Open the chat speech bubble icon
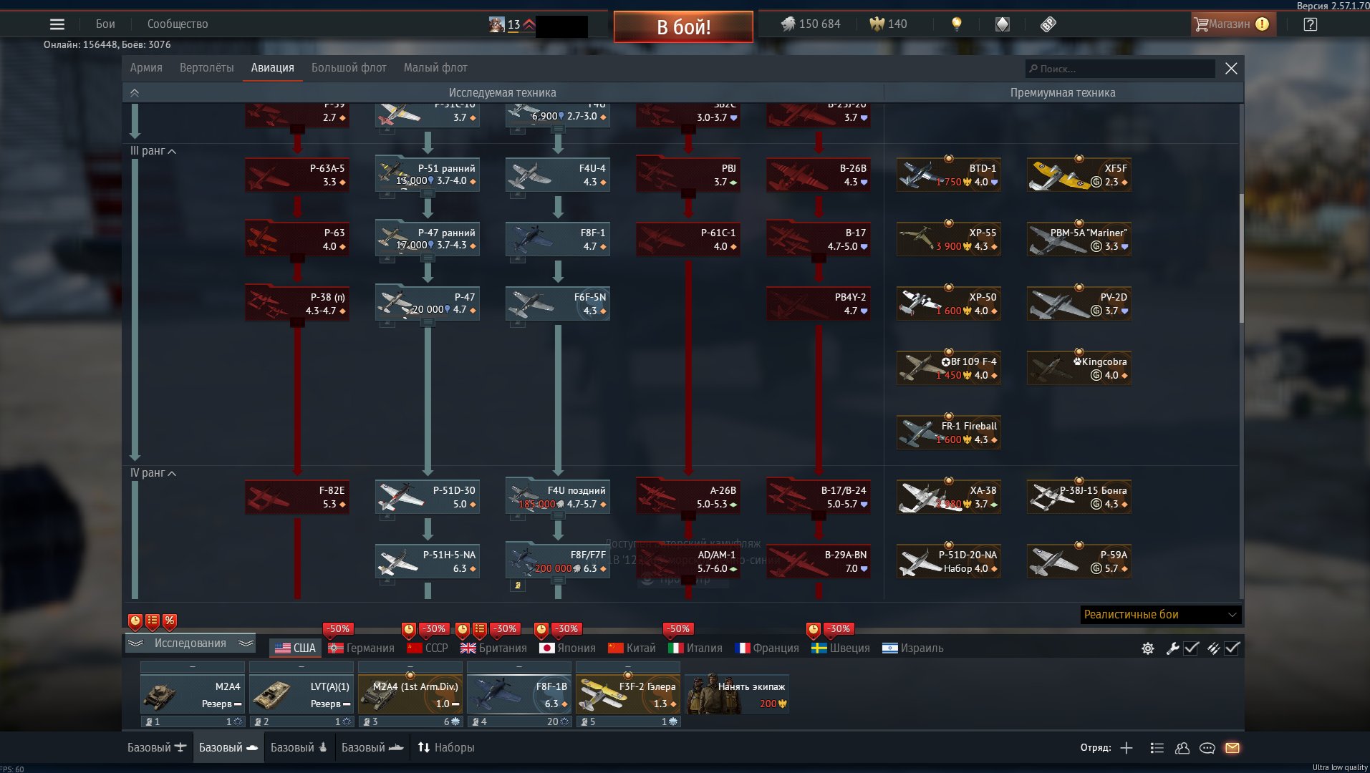The height and width of the screenshot is (773, 1370). pyautogui.click(x=1207, y=748)
